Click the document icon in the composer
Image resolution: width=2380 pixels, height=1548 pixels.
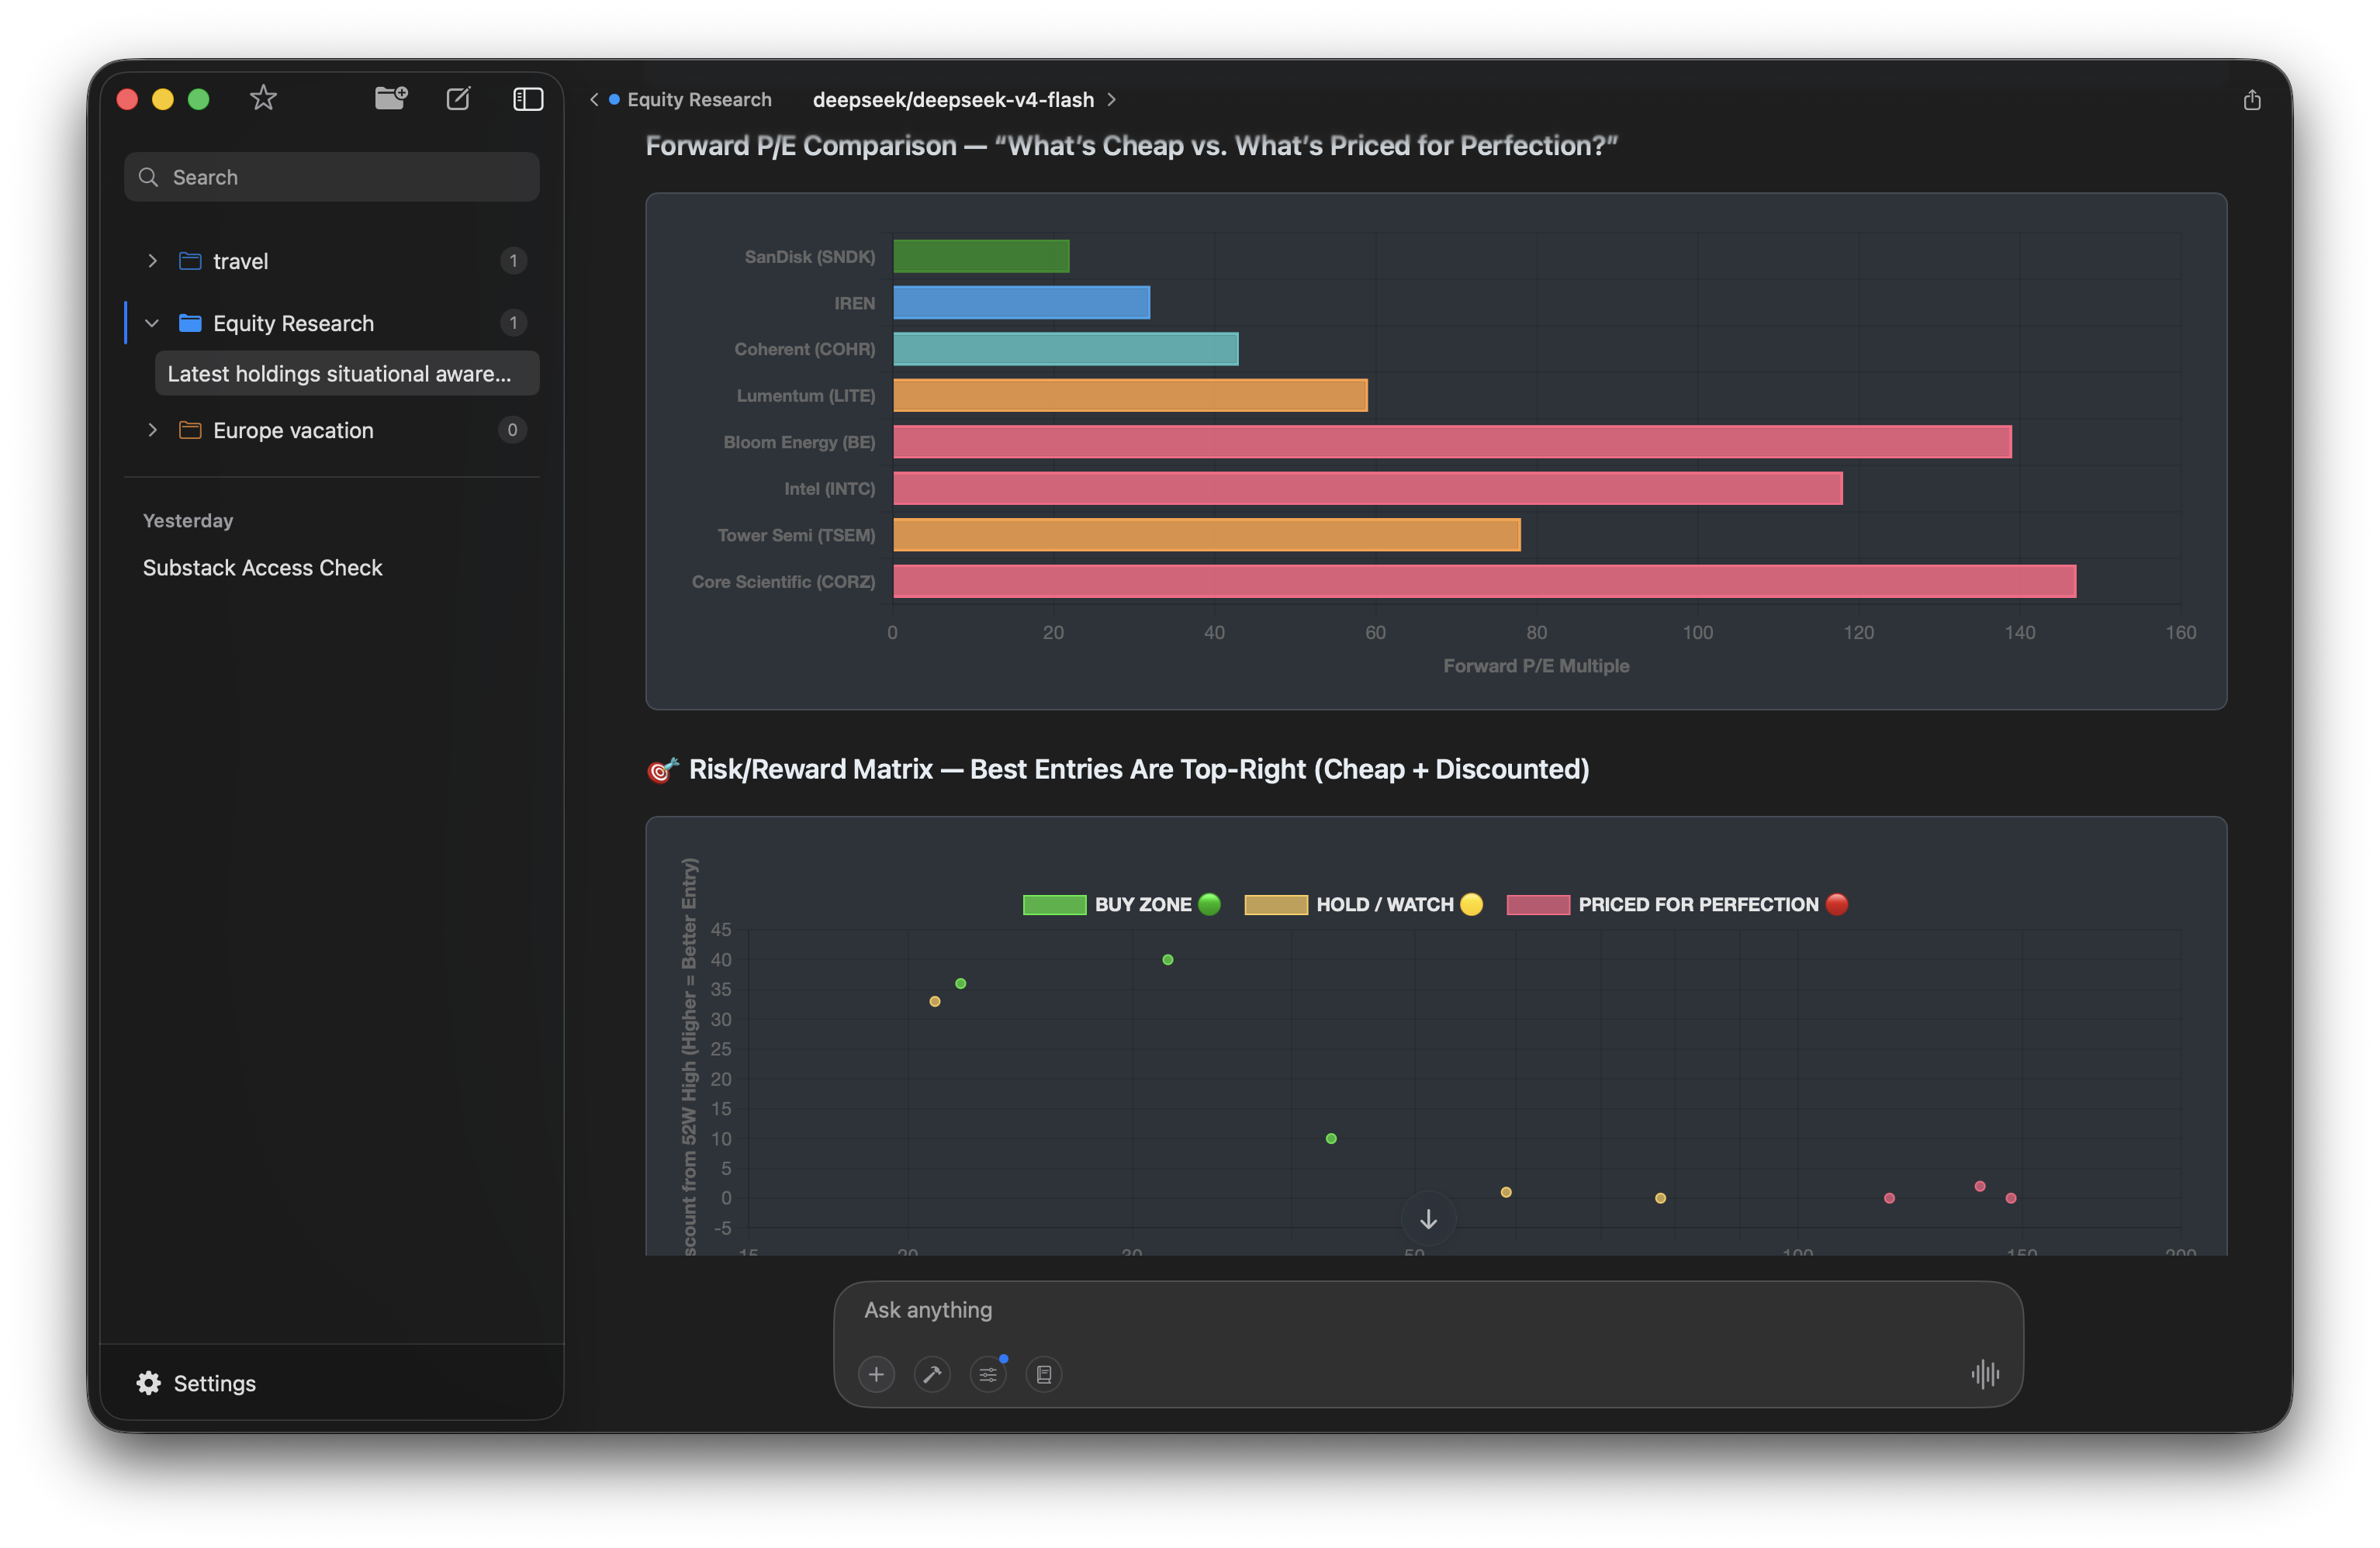pyautogui.click(x=1044, y=1374)
